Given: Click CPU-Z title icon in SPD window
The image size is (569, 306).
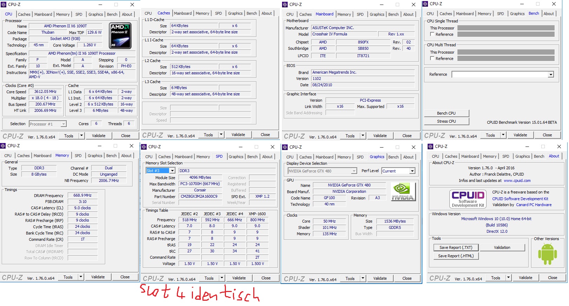Looking at the screenshot, I should click(x=144, y=147).
